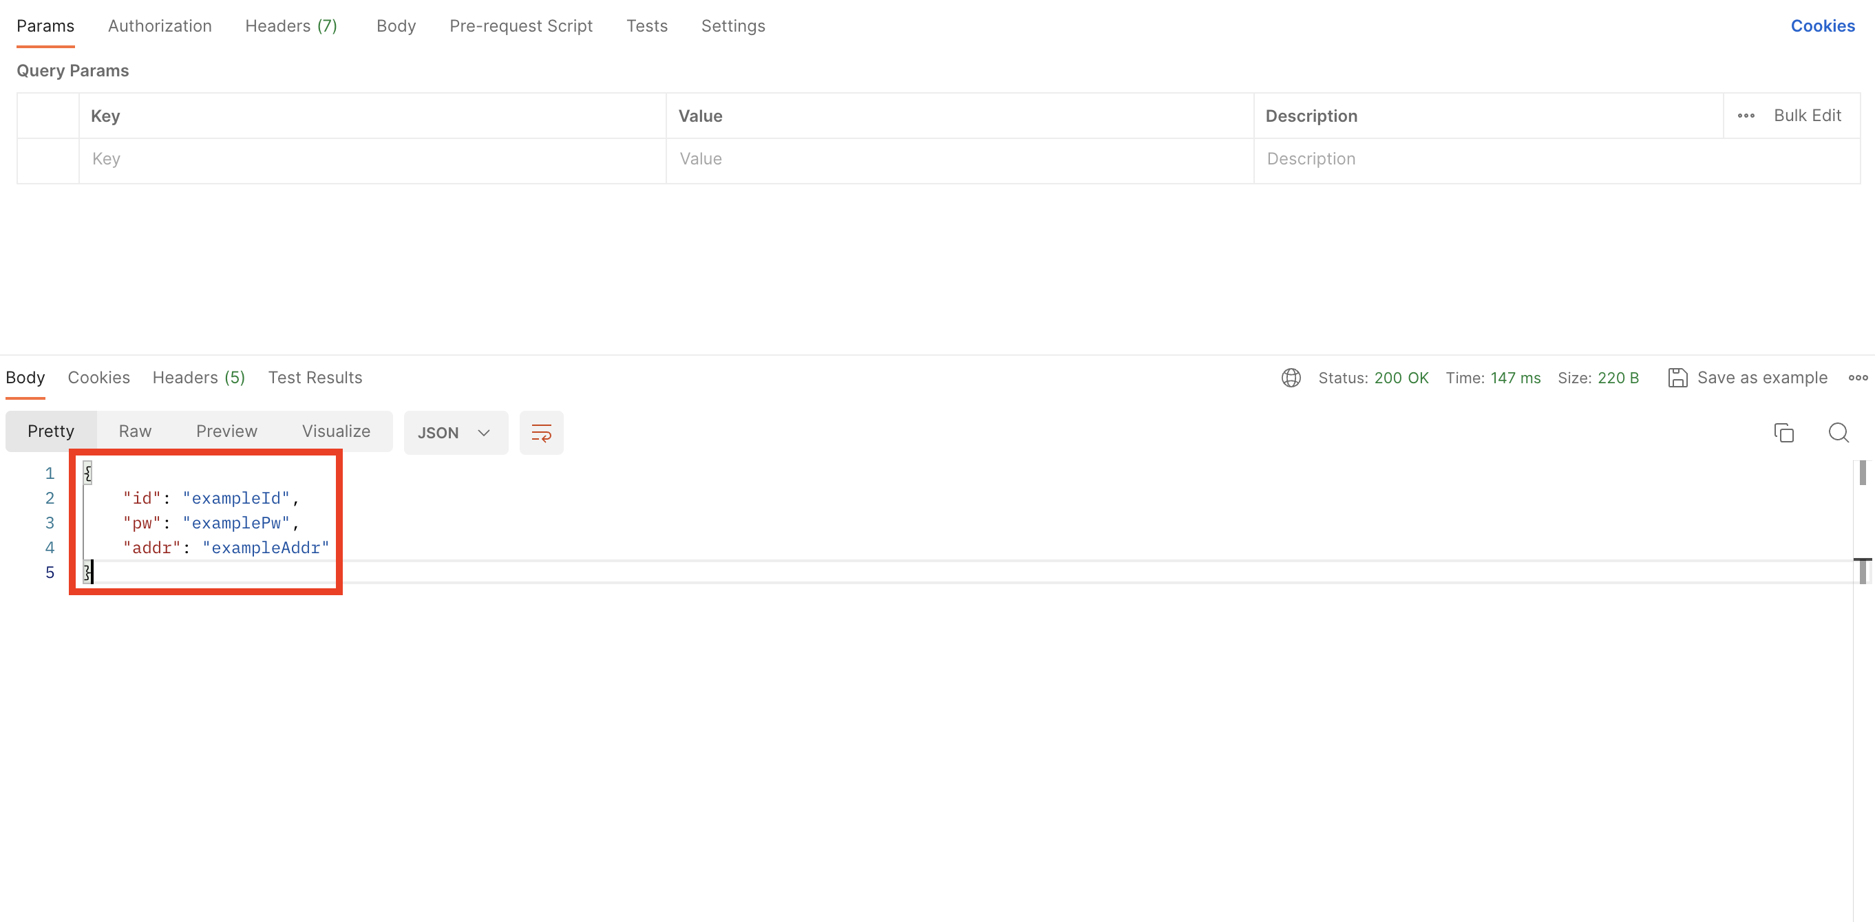Image resolution: width=1875 pixels, height=922 pixels.
Task: Open response Headers (5) tab
Action: point(198,378)
